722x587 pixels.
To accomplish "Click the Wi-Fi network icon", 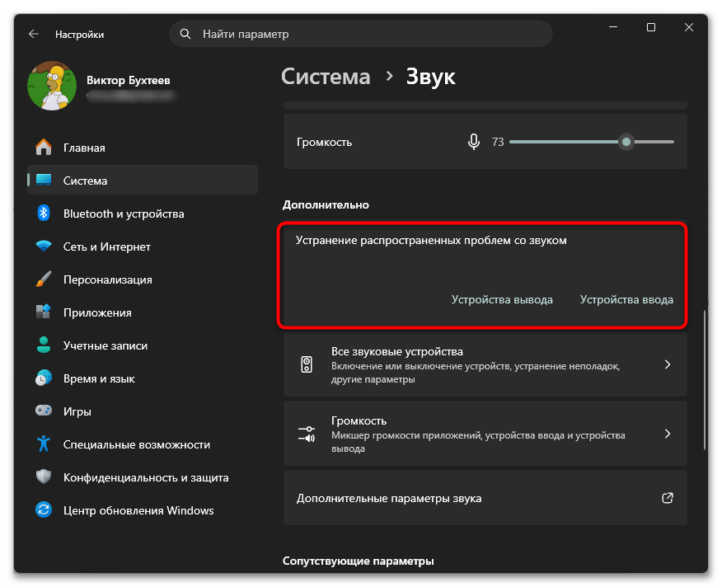I will tap(44, 246).
